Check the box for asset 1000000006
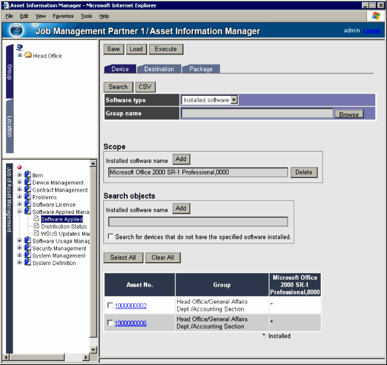 (111, 323)
